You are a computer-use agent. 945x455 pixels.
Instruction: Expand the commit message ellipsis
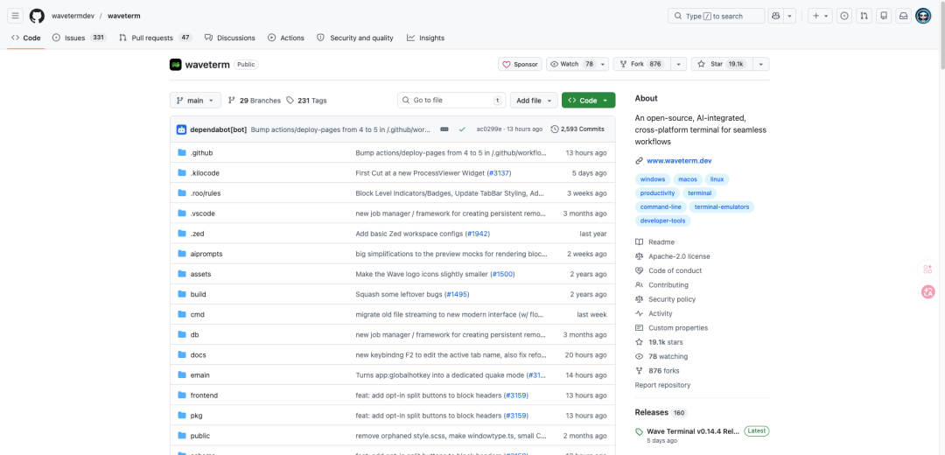pyautogui.click(x=444, y=129)
